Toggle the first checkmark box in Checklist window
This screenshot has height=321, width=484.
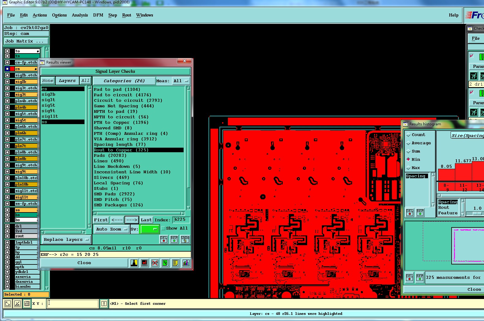point(471,56)
